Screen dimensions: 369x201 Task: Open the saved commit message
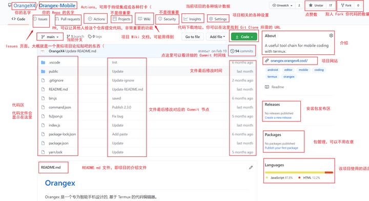click(x=116, y=98)
